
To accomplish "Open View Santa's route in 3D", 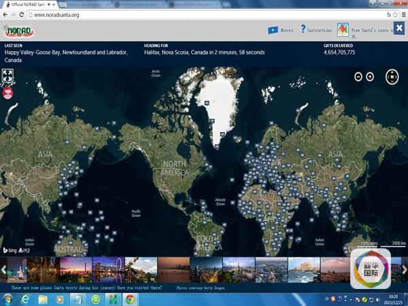I will [343, 31].
